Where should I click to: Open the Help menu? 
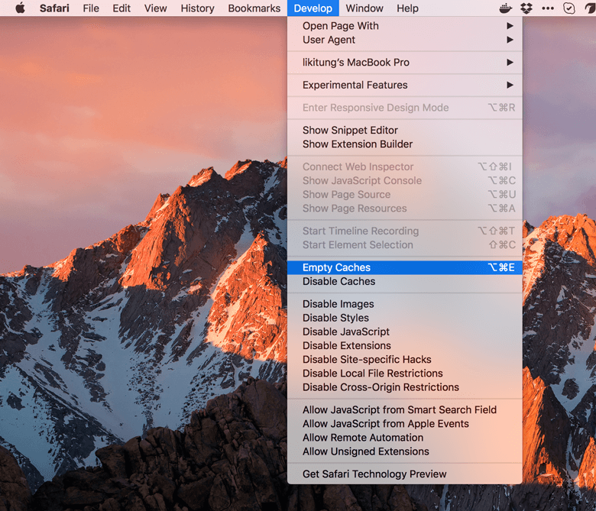point(407,8)
